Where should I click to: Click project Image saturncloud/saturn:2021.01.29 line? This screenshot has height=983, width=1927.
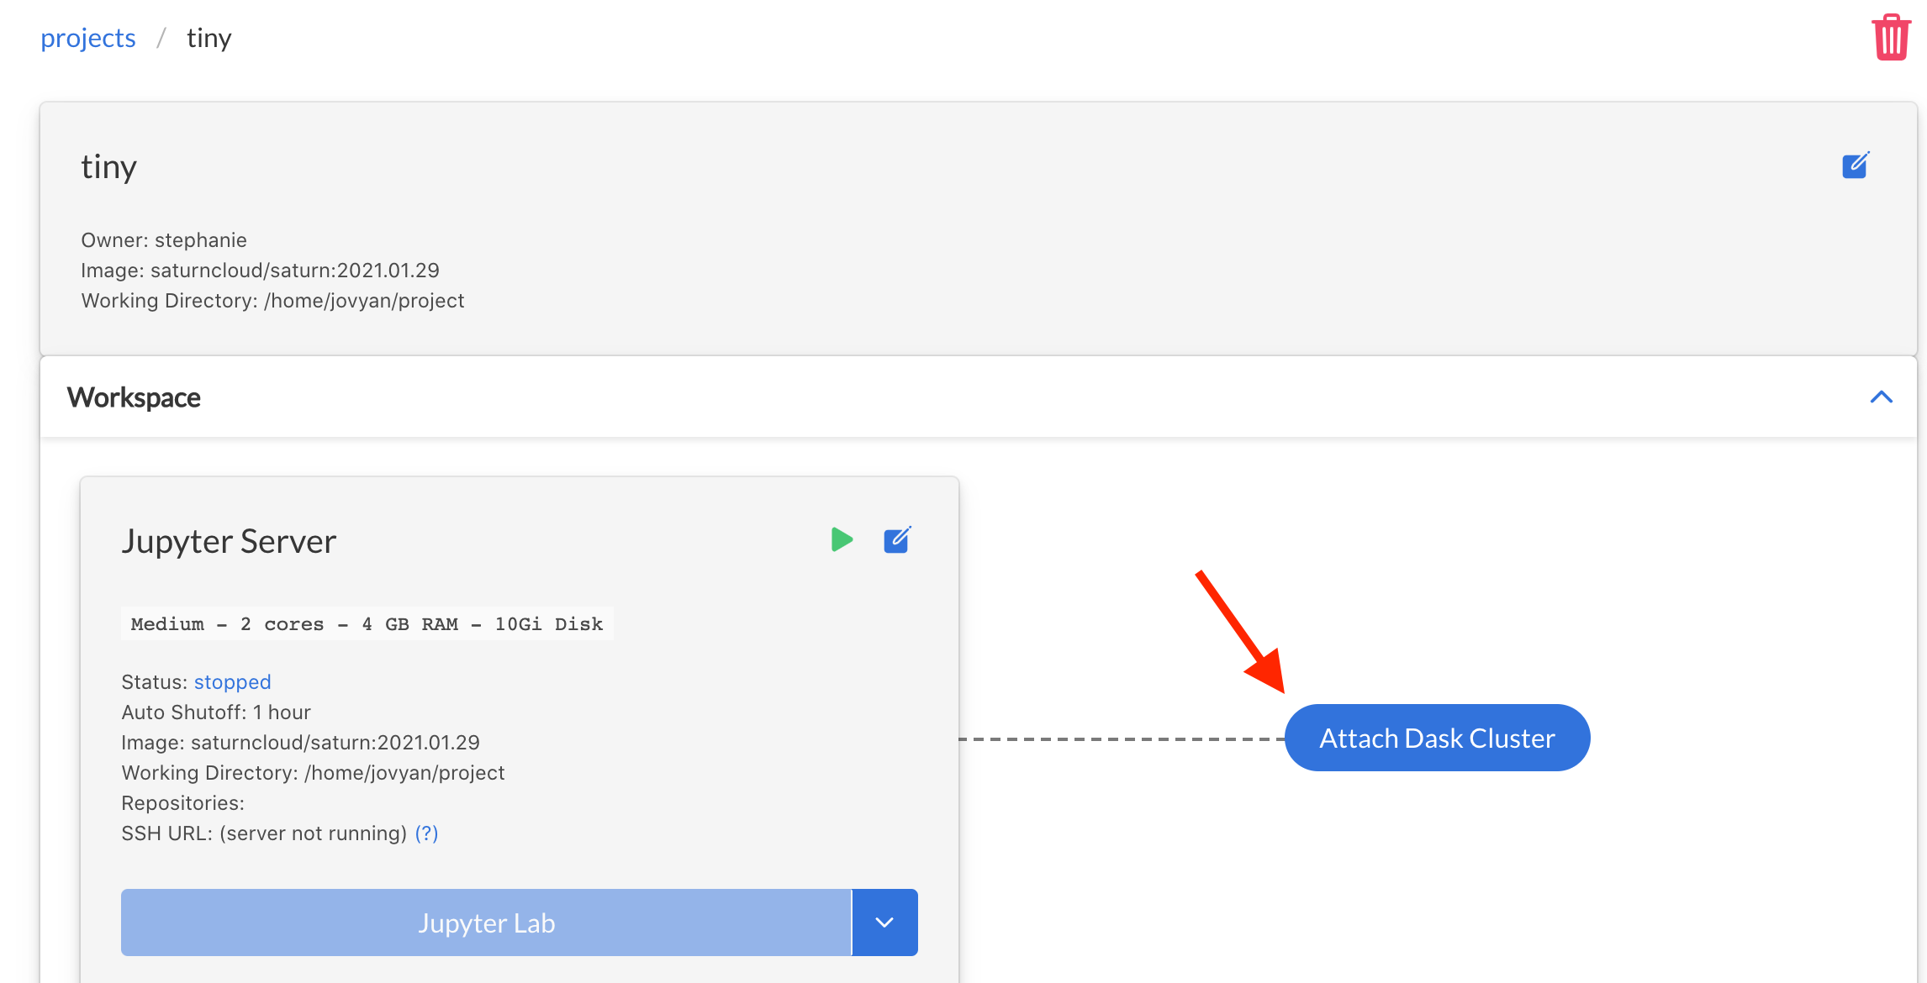(x=260, y=271)
